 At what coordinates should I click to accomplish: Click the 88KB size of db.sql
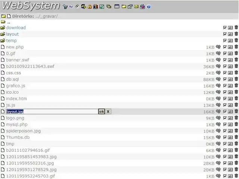tap(209, 79)
